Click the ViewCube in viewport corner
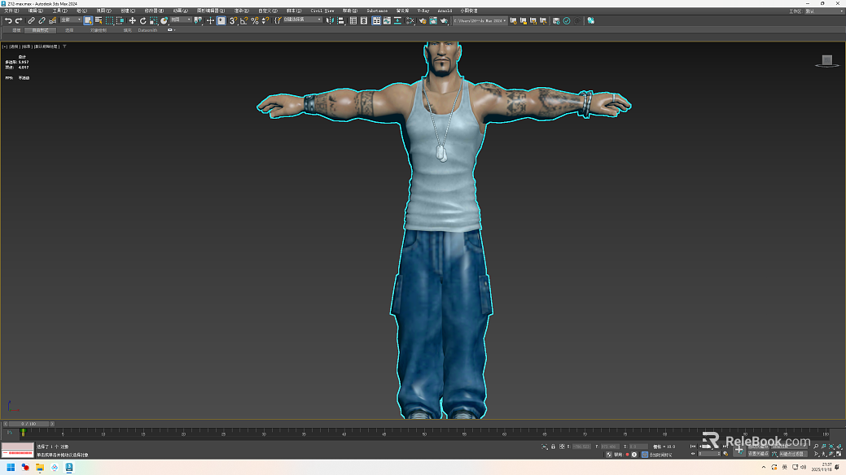 (827, 61)
